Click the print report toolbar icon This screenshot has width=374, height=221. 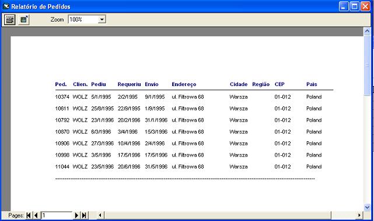point(10,20)
